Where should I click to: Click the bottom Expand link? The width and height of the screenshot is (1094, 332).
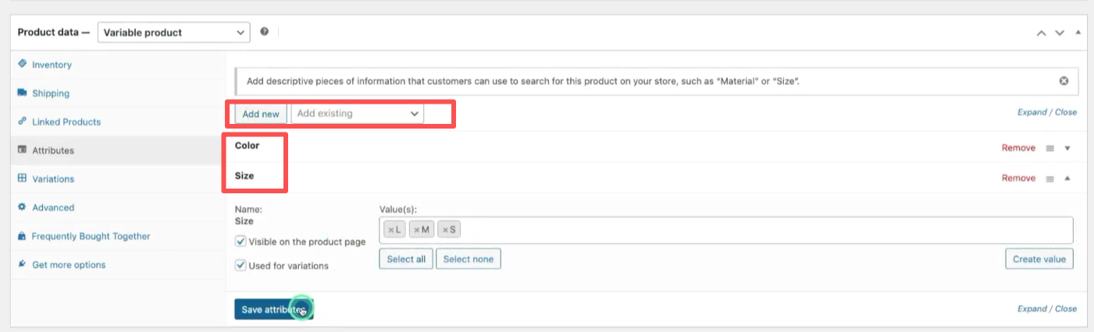pyautogui.click(x=1032, y=309)
